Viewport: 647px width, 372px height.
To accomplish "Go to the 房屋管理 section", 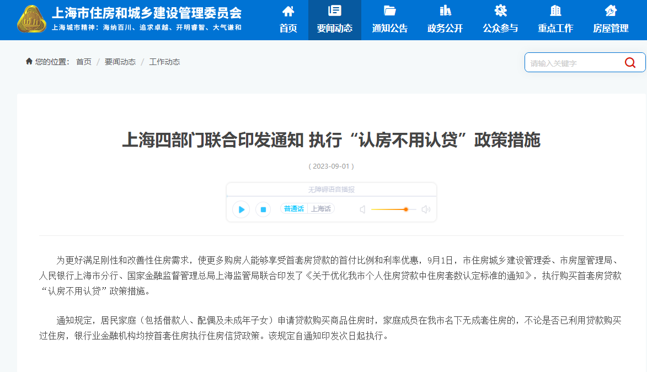I will 611,20.
